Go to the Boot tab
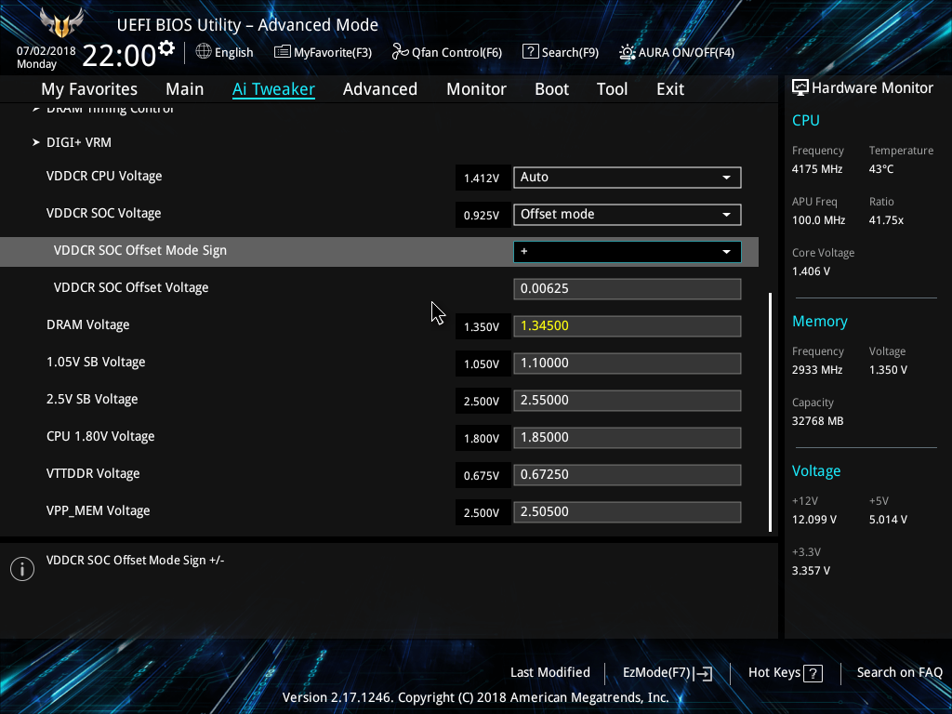The height and width of the screenshot is (714, 952). click(x=552, y=89)
